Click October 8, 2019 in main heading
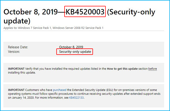170x111 pixels. click(31, 12)
